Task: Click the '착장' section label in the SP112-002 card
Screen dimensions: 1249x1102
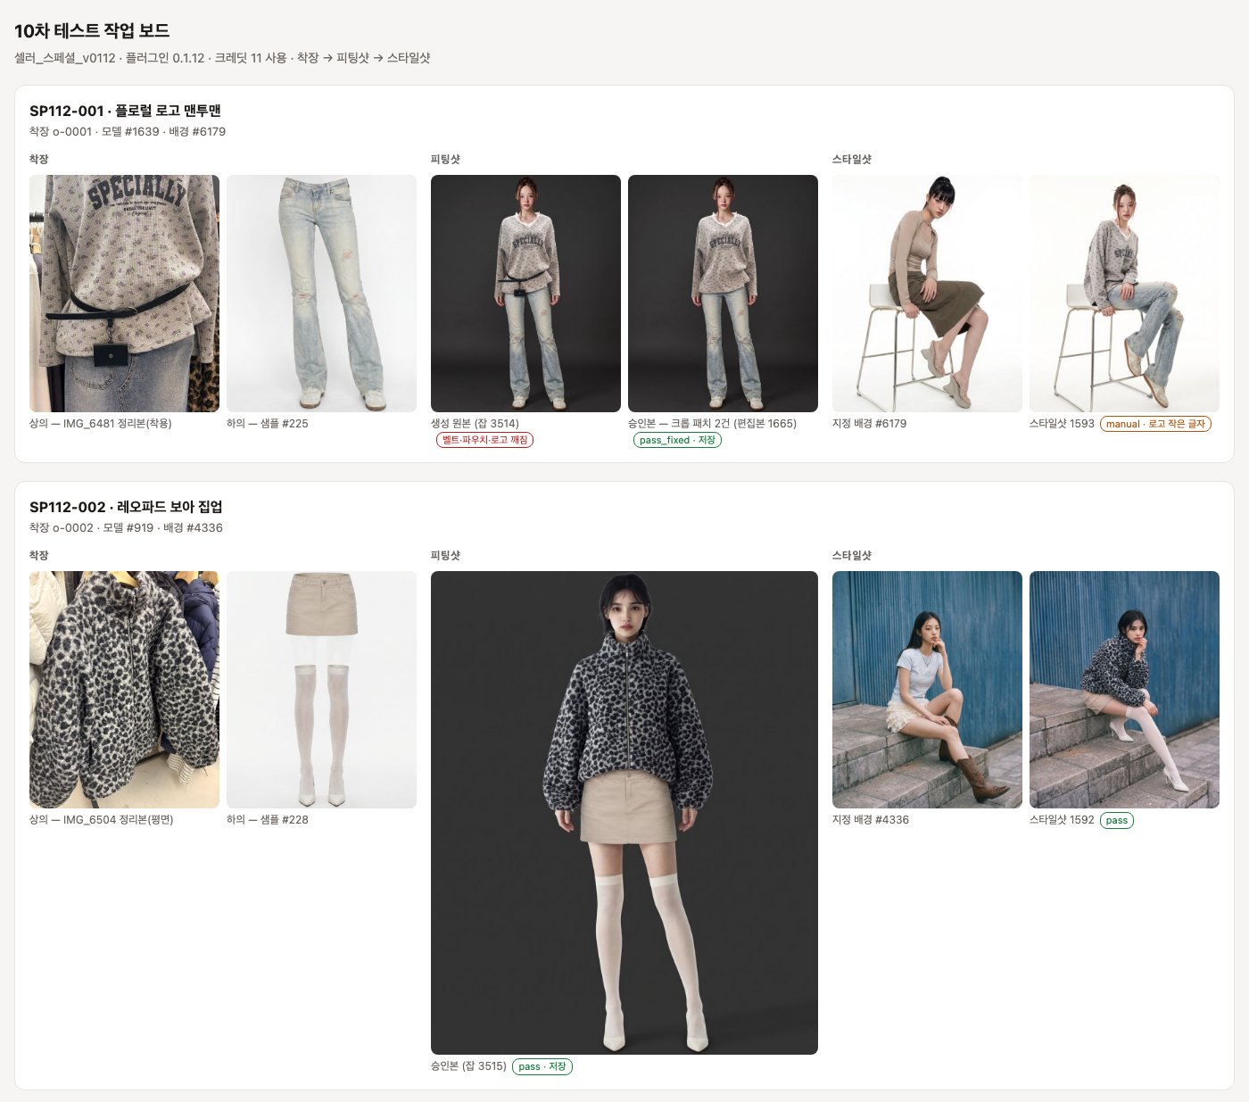Action: pos(39,555)
